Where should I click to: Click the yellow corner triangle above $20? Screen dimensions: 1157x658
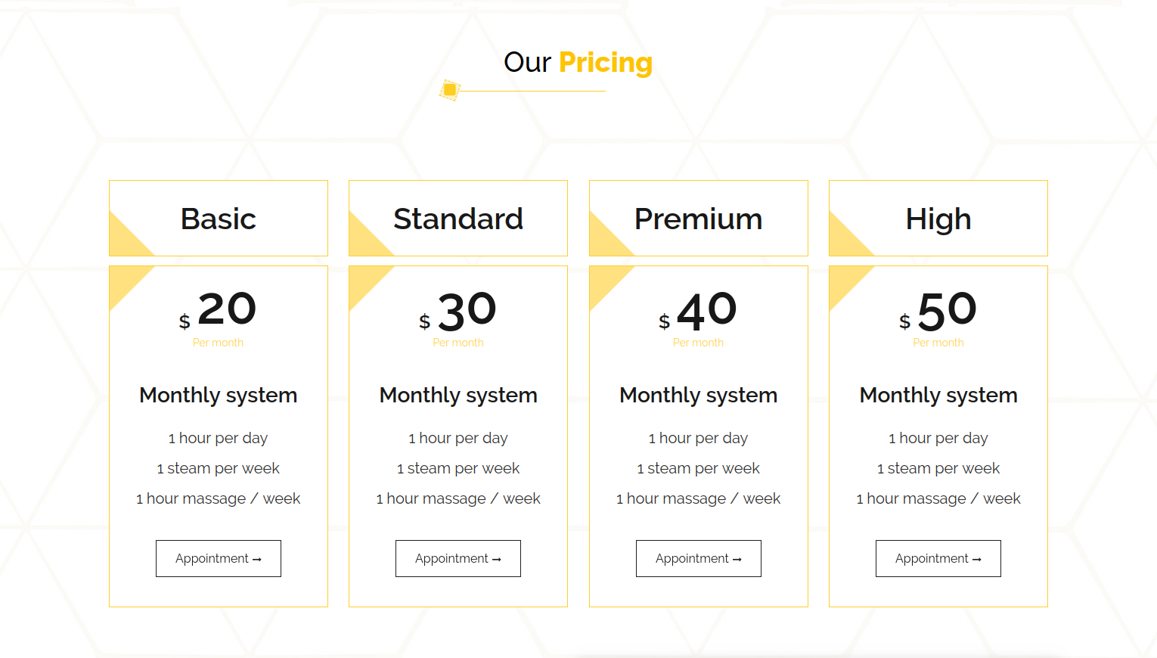(x=125, y=281)
